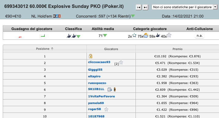Click position number 3 cell
The image size is (219, 118).
click(x=45, y=69)
